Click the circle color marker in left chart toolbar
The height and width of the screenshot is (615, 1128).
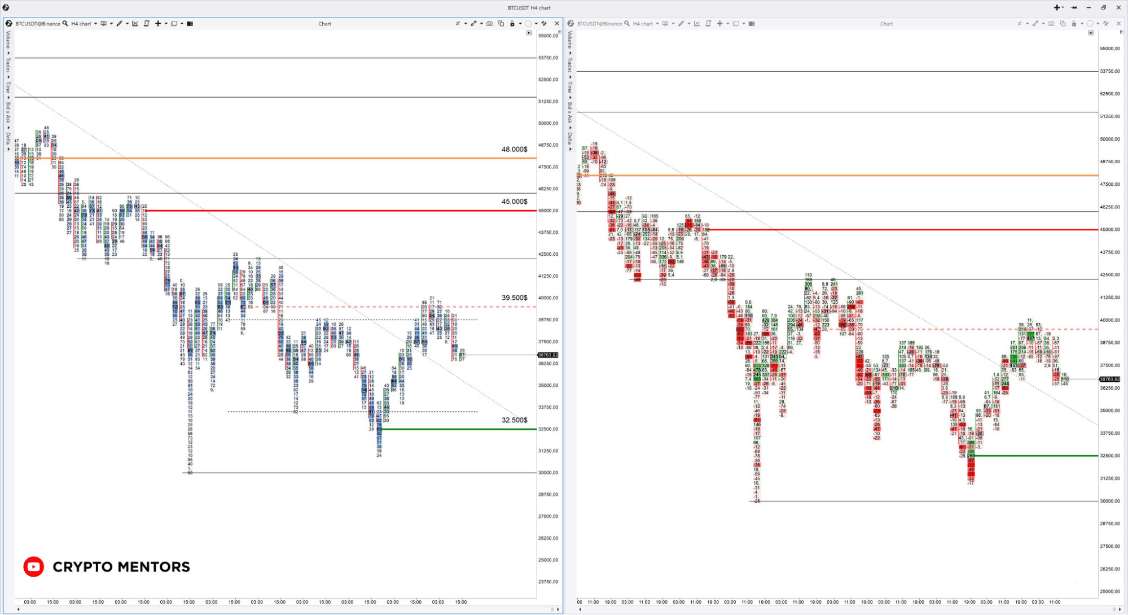528,24
